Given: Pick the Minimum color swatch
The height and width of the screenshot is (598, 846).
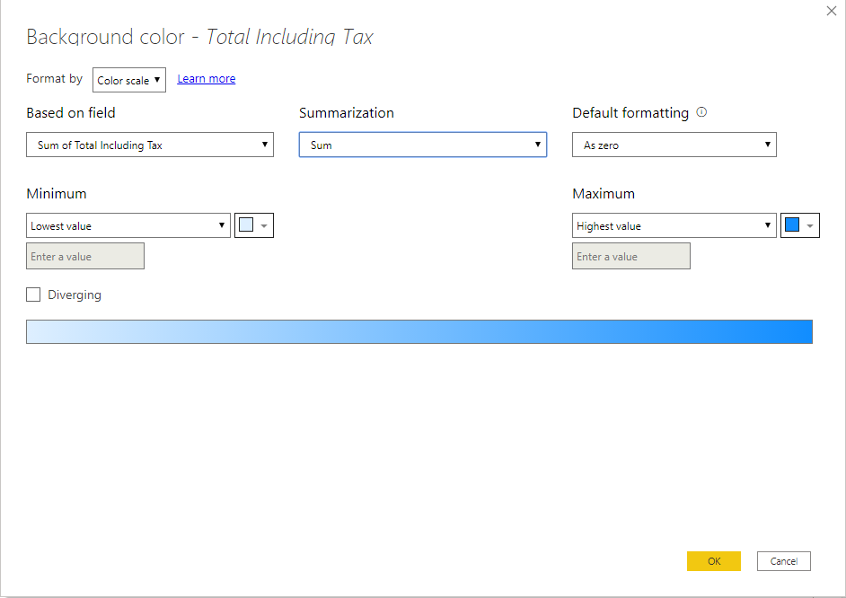Looking at the screenshot, I should [246, 225].
